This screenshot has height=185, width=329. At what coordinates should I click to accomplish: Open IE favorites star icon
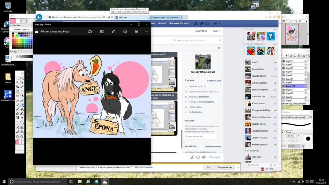270,17
